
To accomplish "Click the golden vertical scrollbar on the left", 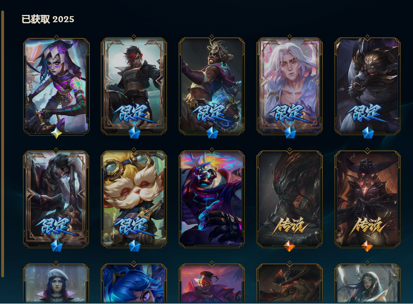I will (3, 144).
